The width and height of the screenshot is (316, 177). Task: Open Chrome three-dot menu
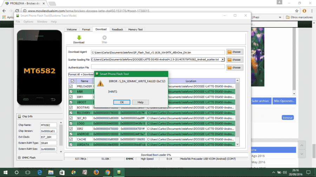coord(312,11)
